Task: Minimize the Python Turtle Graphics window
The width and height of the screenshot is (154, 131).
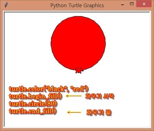Action: click(x=123, y=5)
